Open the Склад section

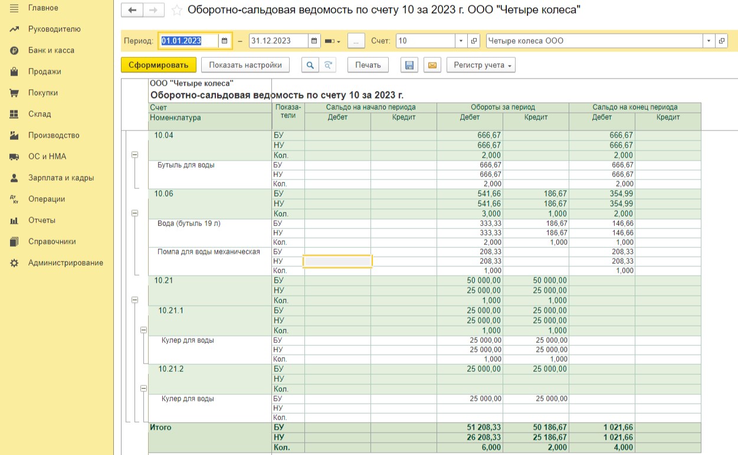[40, 114]
